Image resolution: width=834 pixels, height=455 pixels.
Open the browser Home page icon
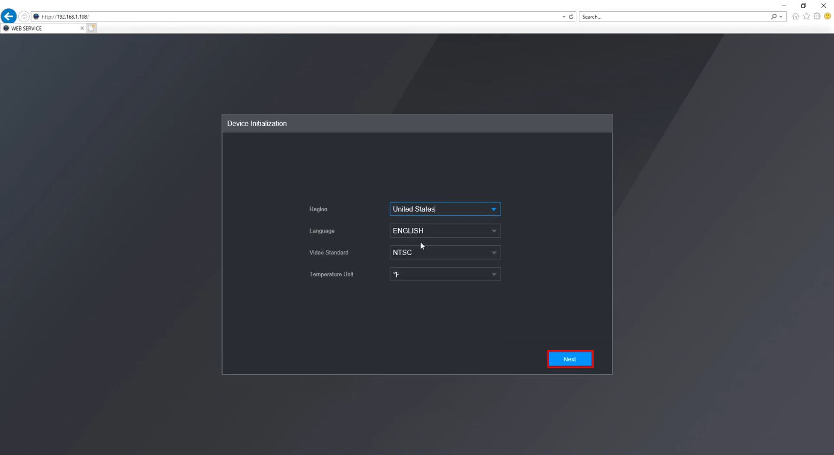(x=796, y=16)
